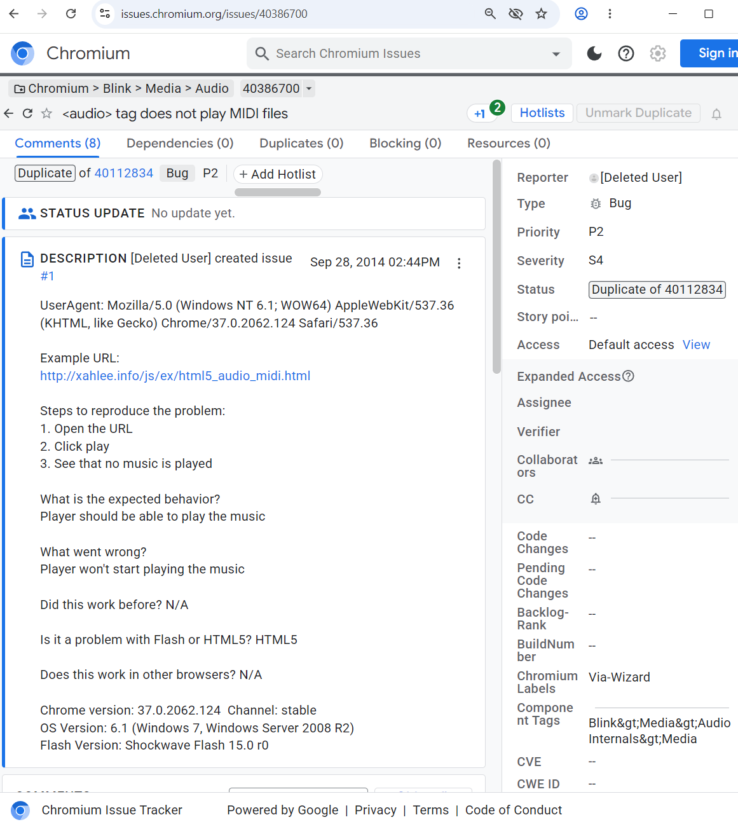Click the vertical scrollbar of comments panel
Viewport: 738px width, 822px height.
(496, 267)
